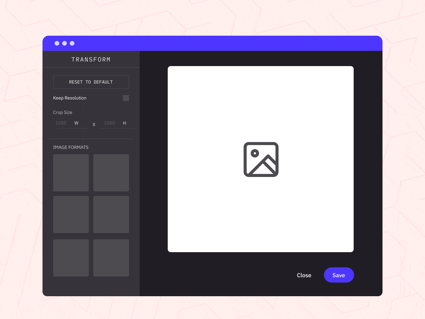
Task: Click the Image Formats section heading
Action: pos(71,147)
